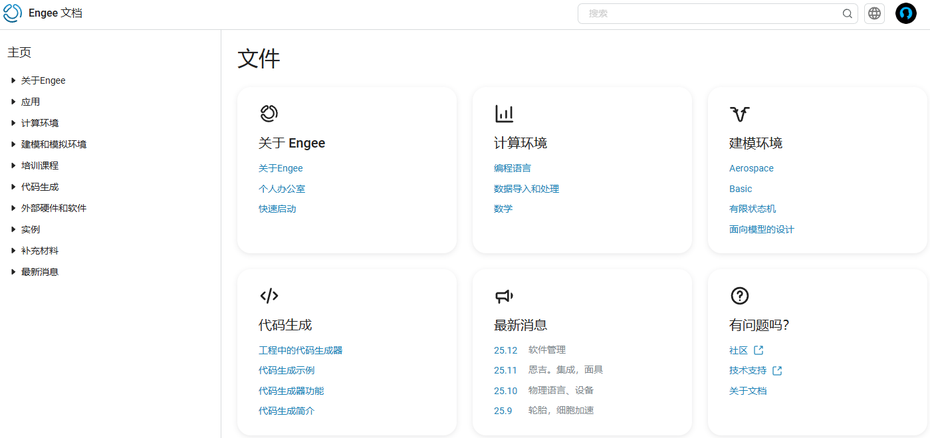
Task: Select 补充材料 in the sidebar
Action: pos(40,250)
